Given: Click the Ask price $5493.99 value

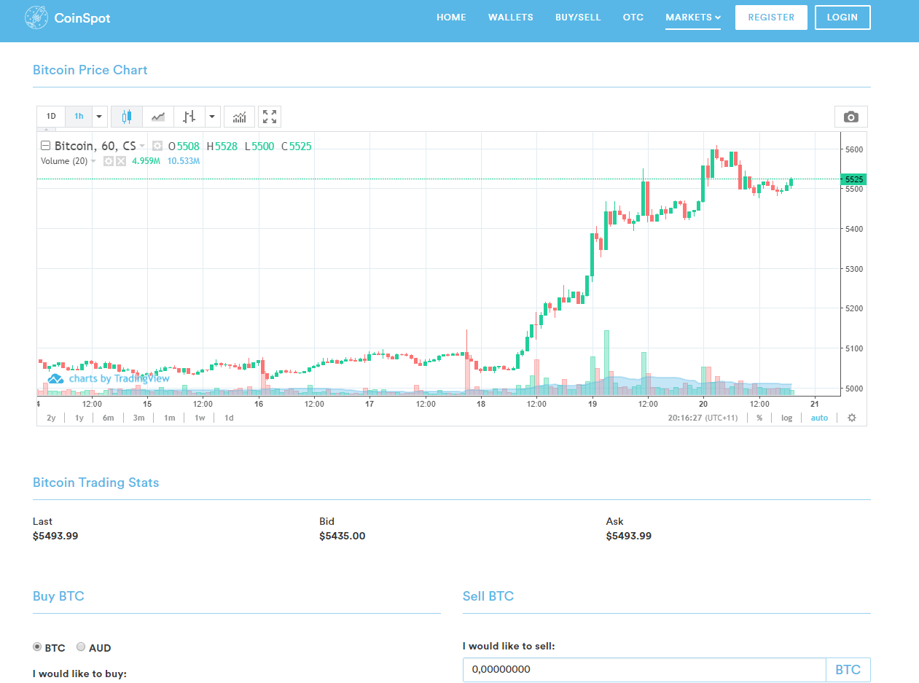Looking at the screenshot, I should (629, 536).
